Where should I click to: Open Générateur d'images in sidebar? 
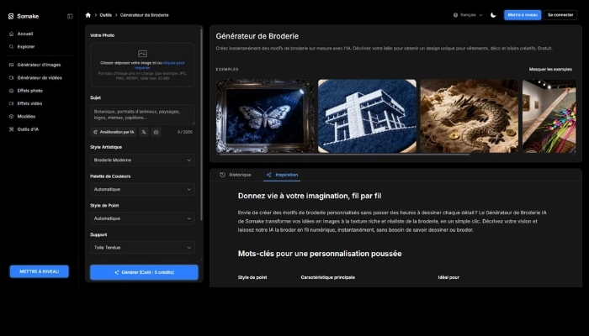click(40, 65)
